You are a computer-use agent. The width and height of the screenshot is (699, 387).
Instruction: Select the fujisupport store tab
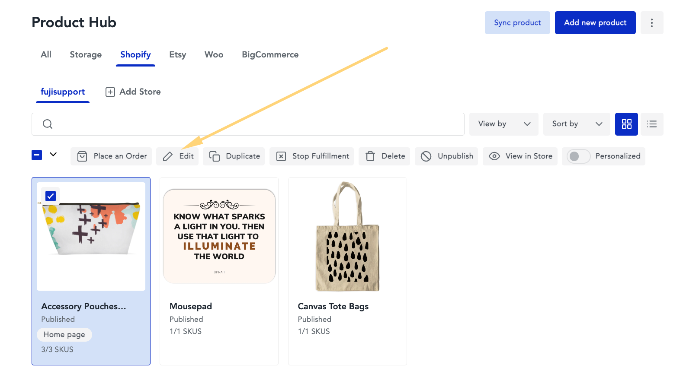click(63, 92)
